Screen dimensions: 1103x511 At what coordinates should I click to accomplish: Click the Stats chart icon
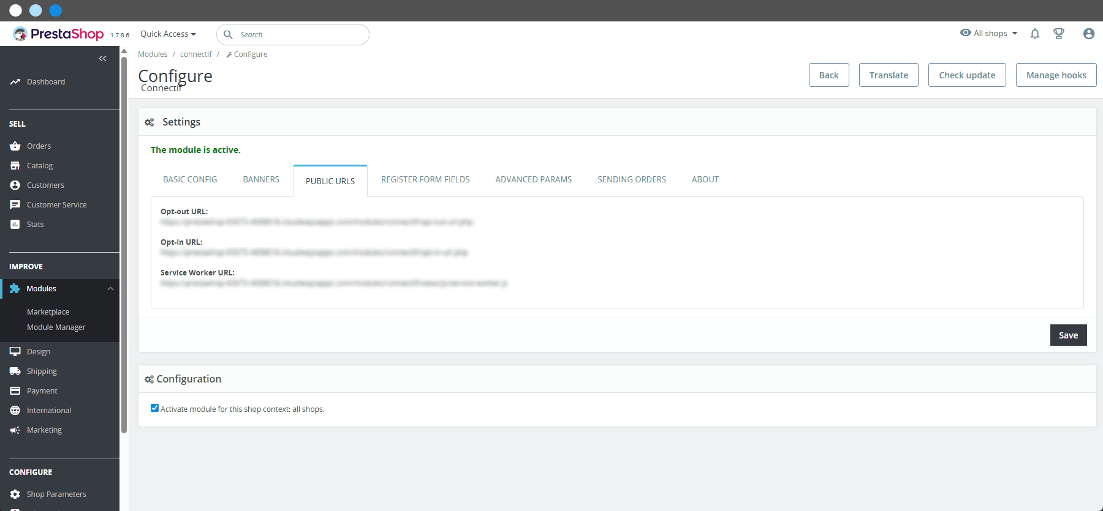point(15,224)
